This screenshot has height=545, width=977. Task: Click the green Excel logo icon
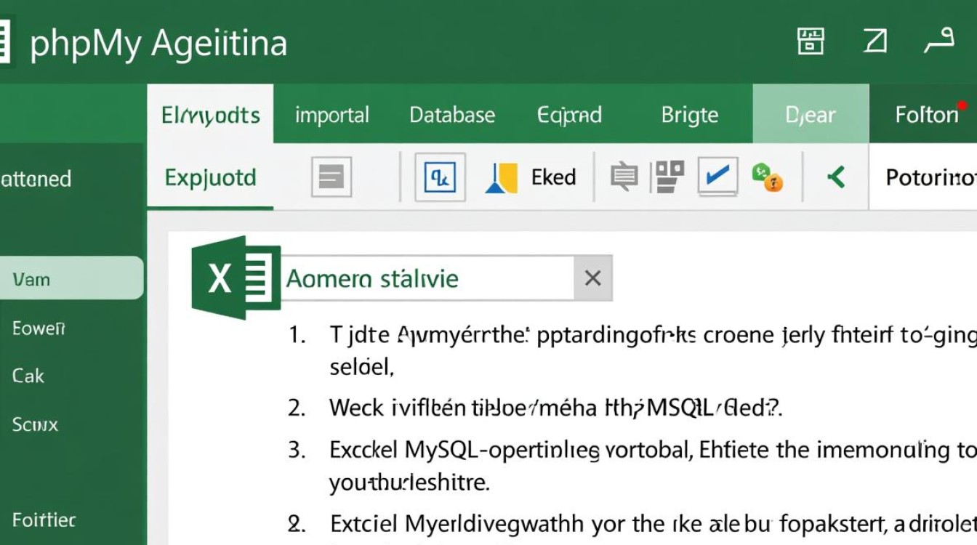pyautogui.click(x=236, y=278)
